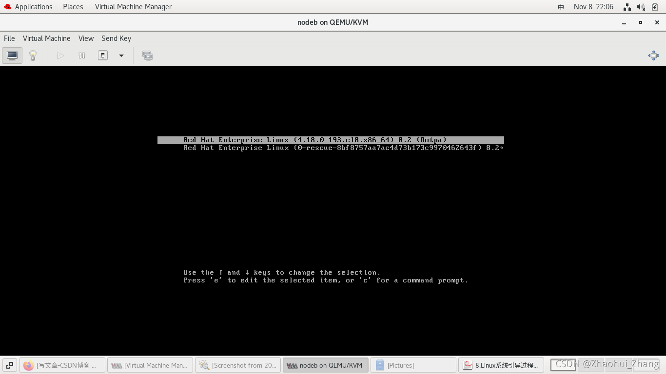The image size is (666, 374).
Task: Expand the shutdown options dropdown arrow
Action: pyautogui.click(x=121, y=55)
